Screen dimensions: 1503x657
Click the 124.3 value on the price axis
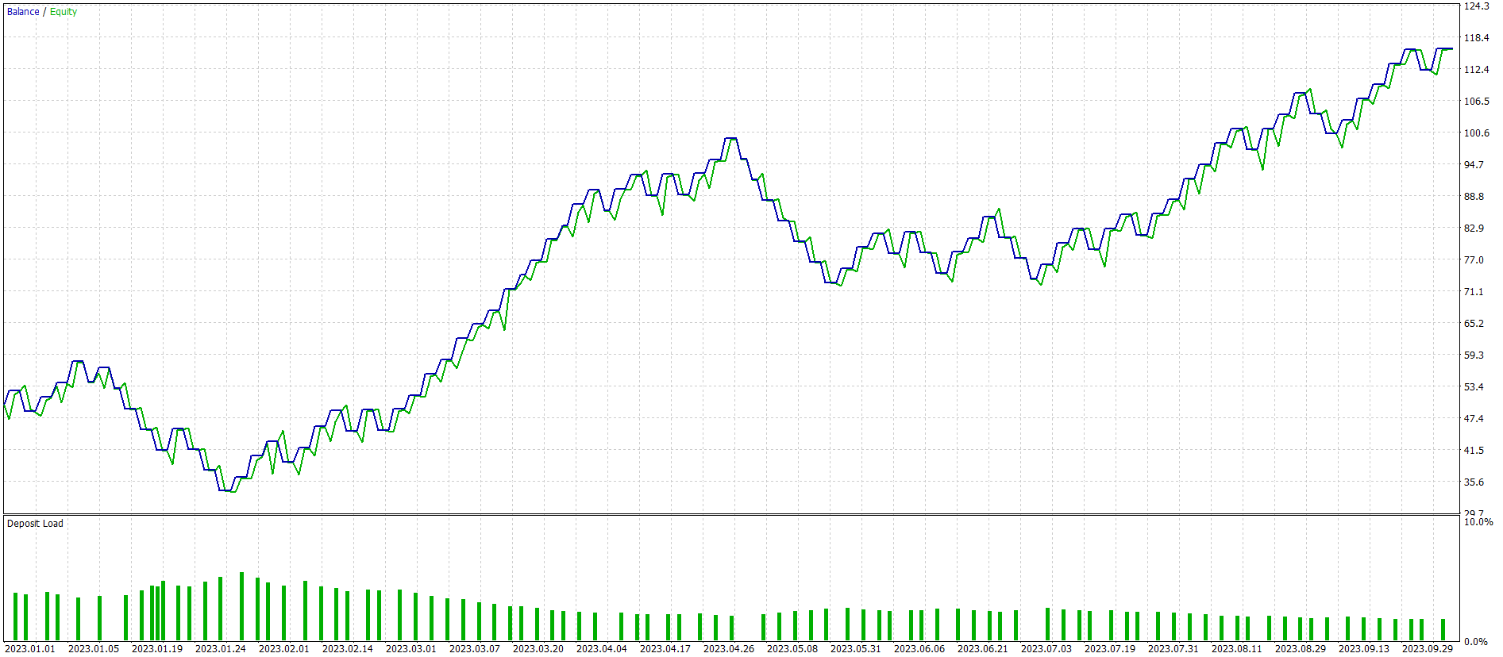[1477, 6]
